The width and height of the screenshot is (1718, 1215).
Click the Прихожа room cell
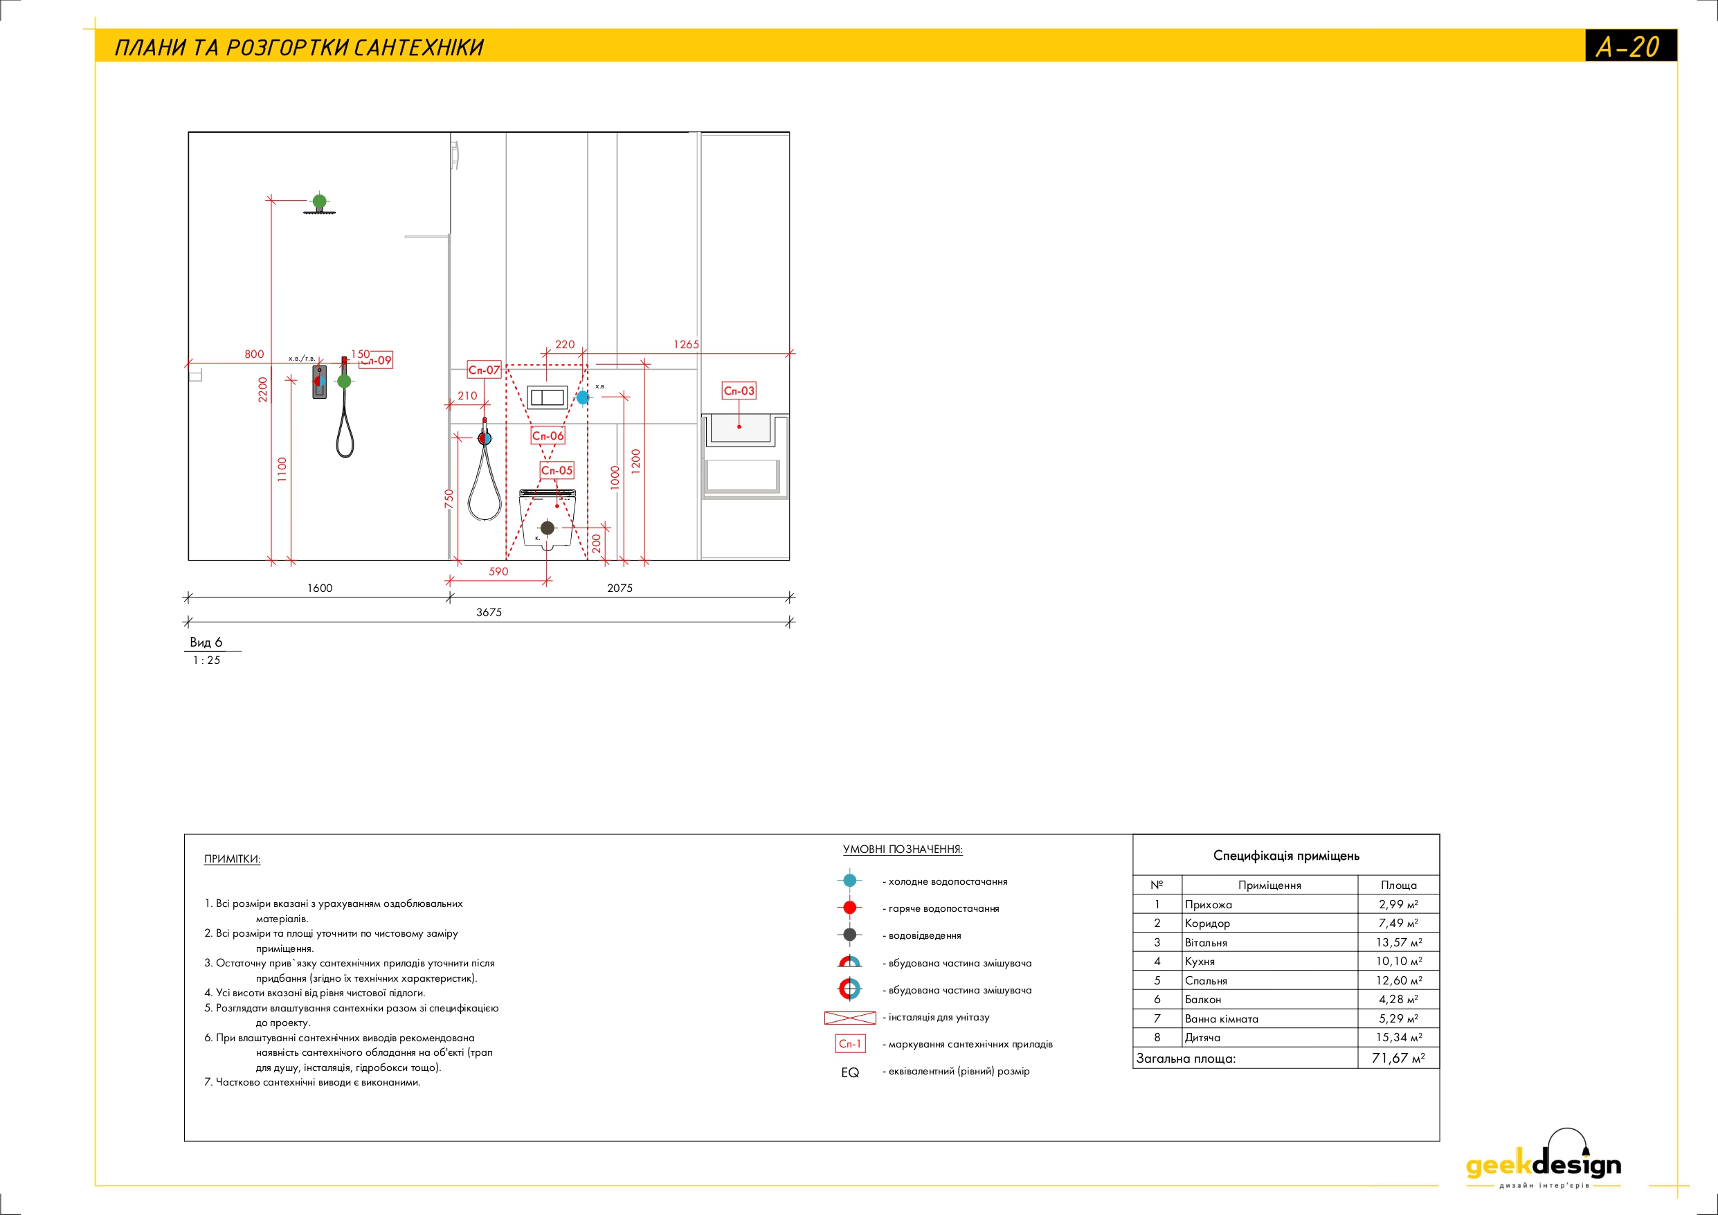click(1269, 904)
